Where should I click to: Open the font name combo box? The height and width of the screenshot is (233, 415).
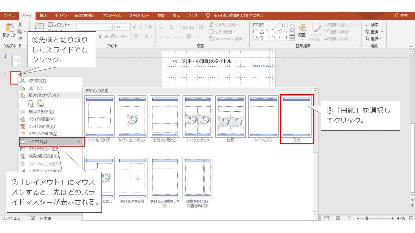coord(94,27)
